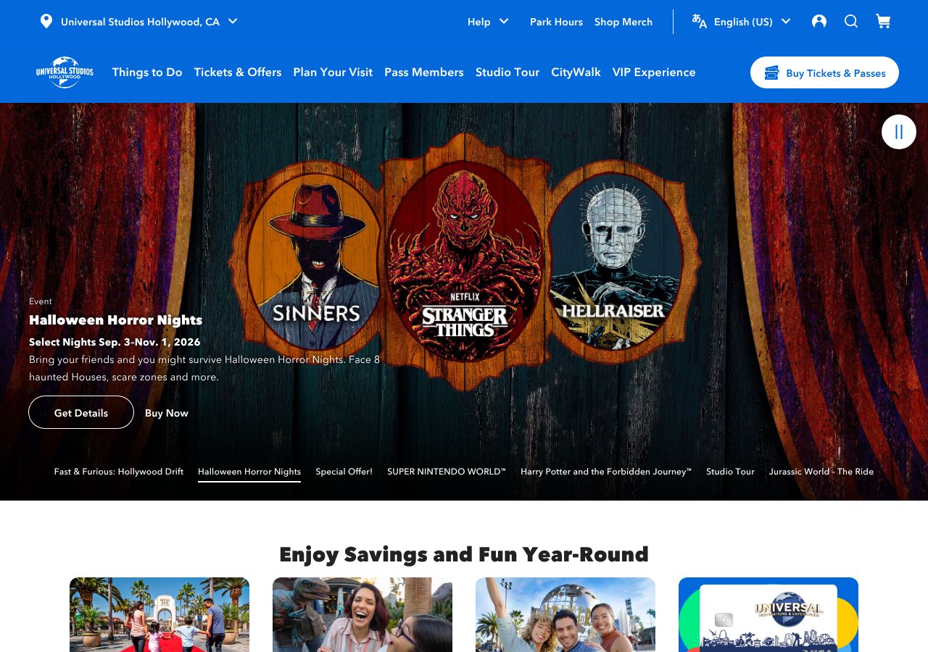928x652 pixels.
Task: Pause the hero carousel autoplay
Action: tap(899, 132)
